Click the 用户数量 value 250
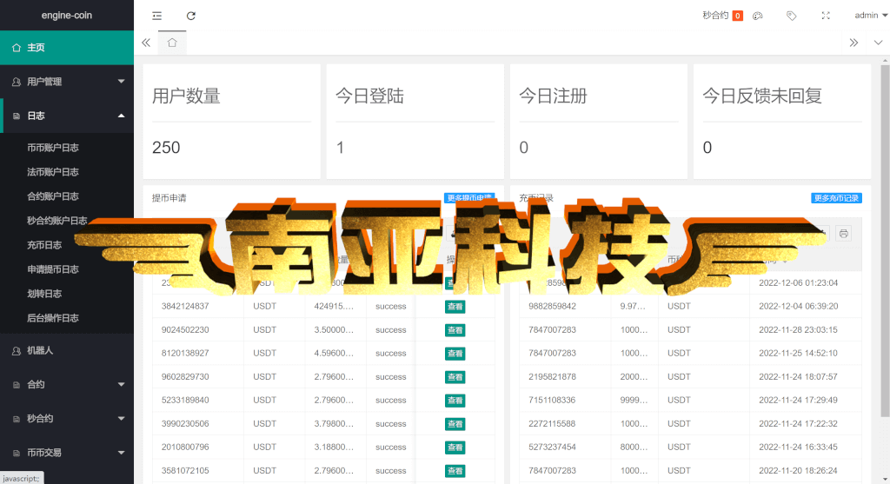The height and width of the screenshot is (484, 890). coord(166,148)
